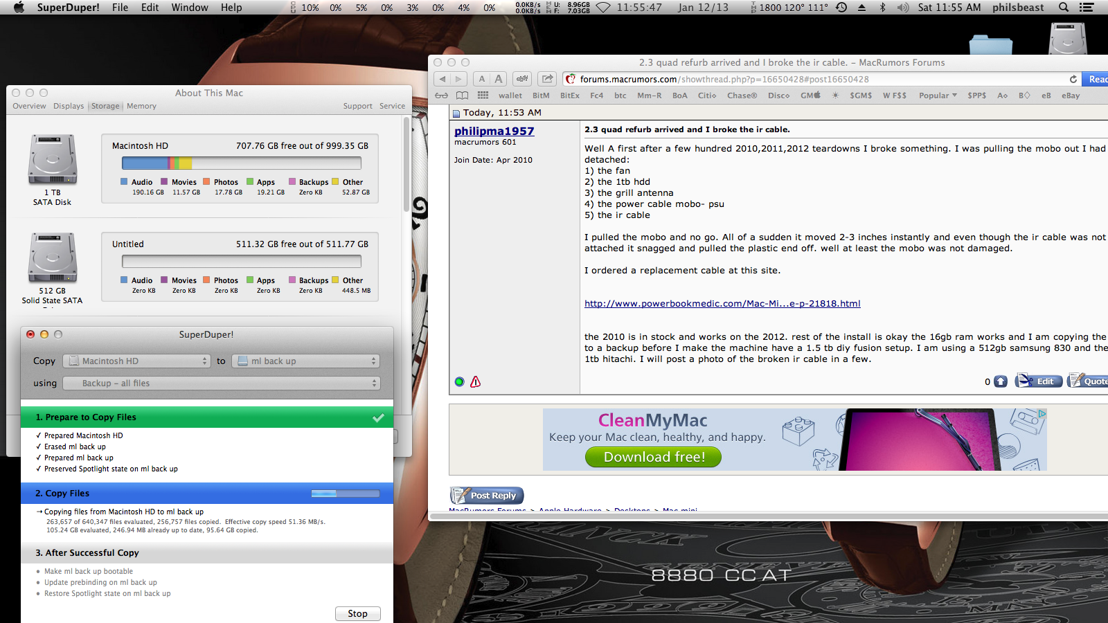
Task: Open the Edit menu in the menu bar
Action: pos(150,8)
